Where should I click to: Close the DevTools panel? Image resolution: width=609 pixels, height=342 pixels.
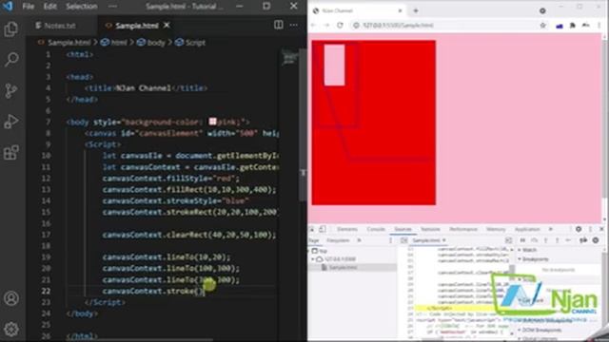click(x=601, y=229)
